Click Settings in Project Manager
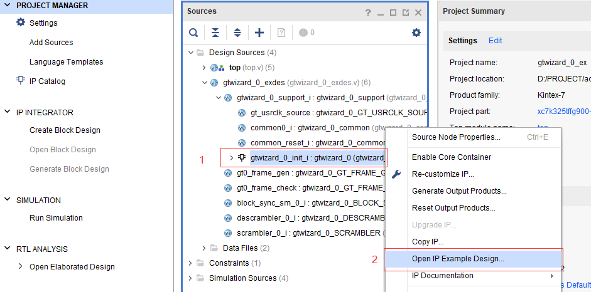The height and width of the screenshot is (292, 591). [x=43, y=23]
